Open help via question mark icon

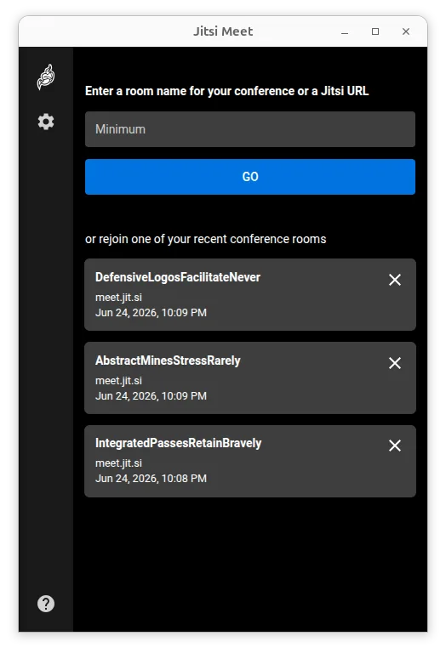[46, 604]
